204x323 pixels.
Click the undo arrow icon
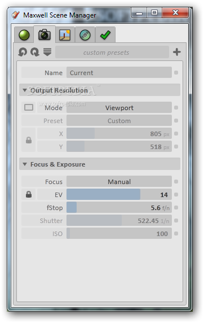coord(23,52)
